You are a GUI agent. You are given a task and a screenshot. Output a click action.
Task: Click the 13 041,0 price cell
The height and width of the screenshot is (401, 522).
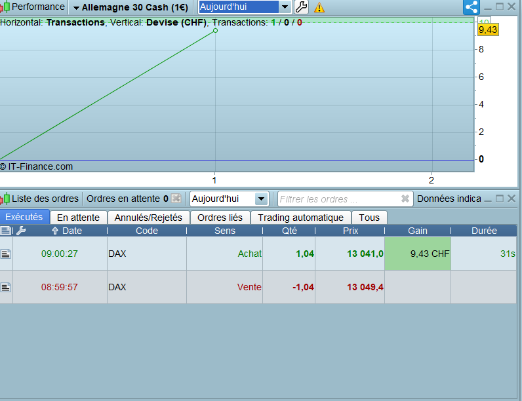350,254
